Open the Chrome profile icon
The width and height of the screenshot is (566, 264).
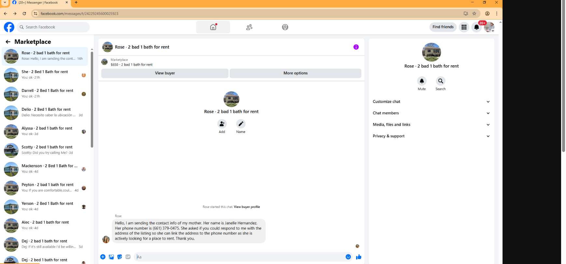point(487,14)
